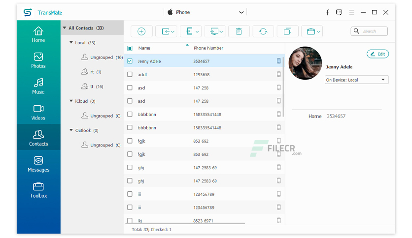The image size is (412, 238).
Task: Check the first ghj contact checkbox
Action: [130, 167]
